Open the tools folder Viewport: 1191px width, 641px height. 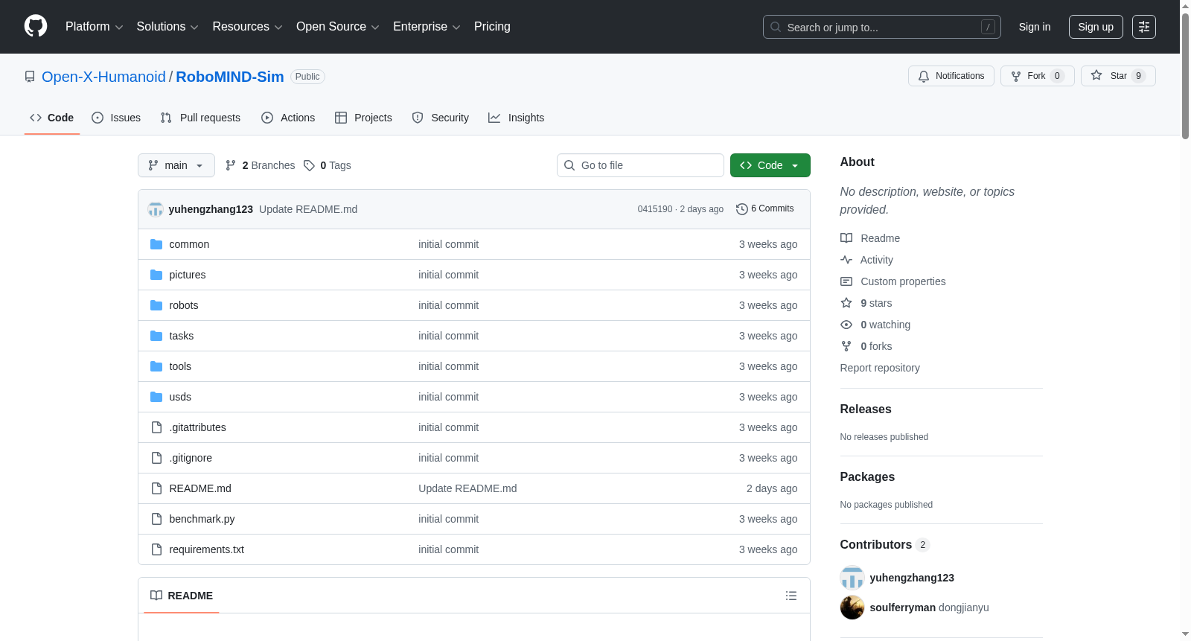click(180, 366)
